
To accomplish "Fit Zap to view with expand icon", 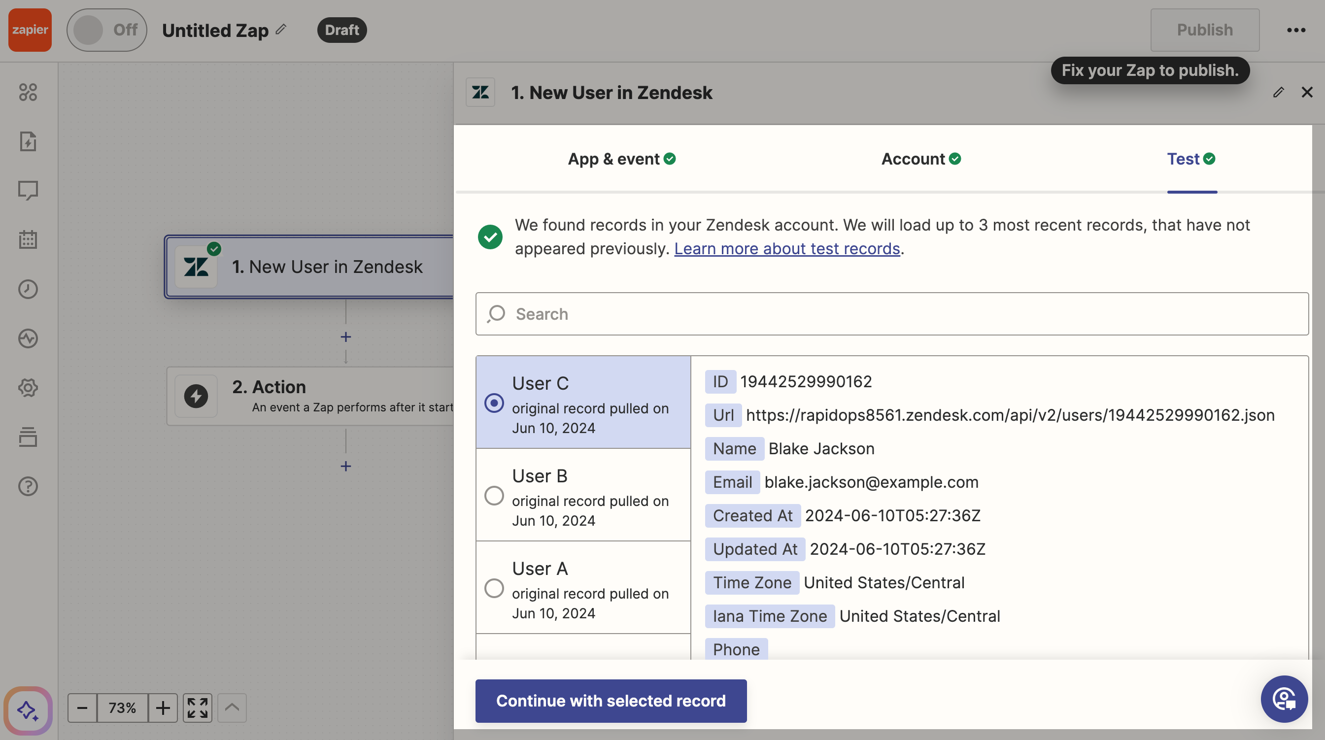I will tap(198, 707).
